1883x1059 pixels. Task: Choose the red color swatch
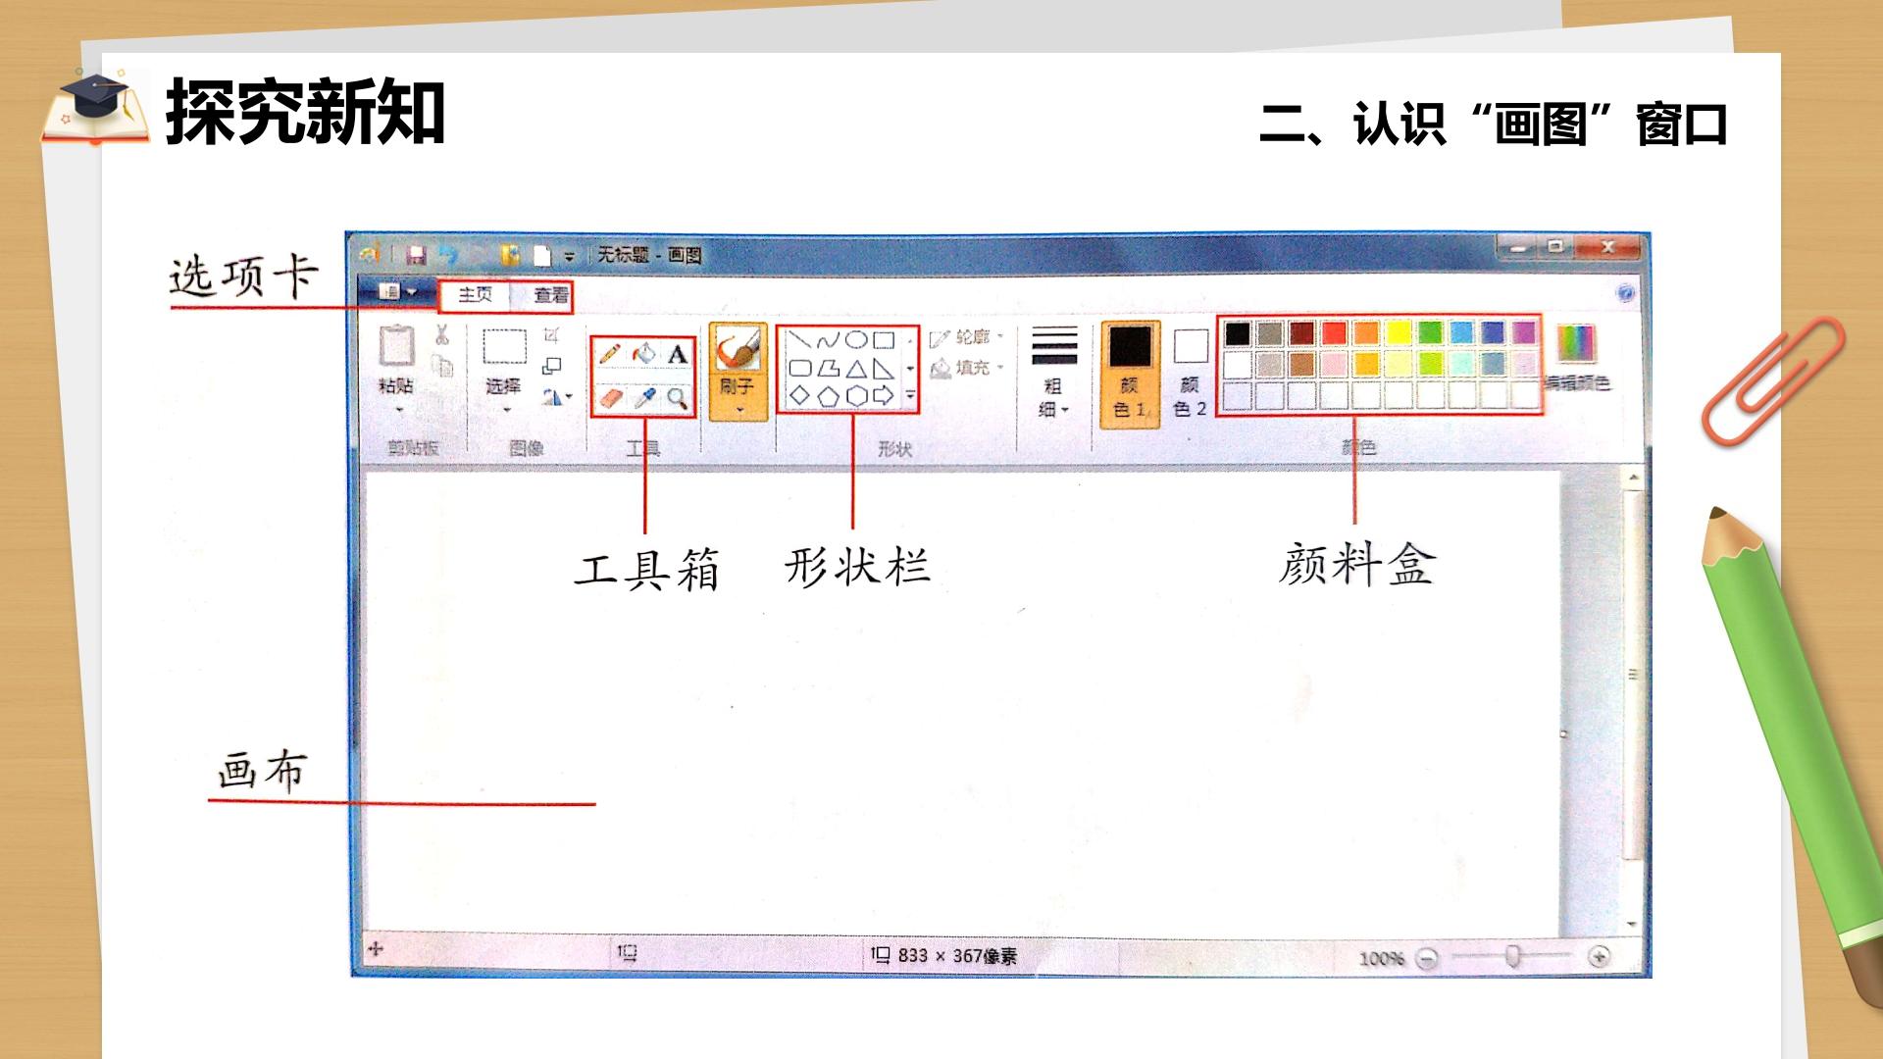[1334, 333]
